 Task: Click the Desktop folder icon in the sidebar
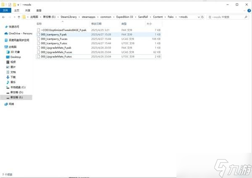coord(8,57)
